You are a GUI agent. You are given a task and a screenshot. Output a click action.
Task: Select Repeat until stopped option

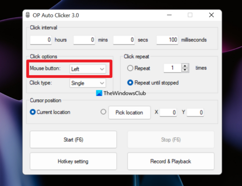click(130, 83)
